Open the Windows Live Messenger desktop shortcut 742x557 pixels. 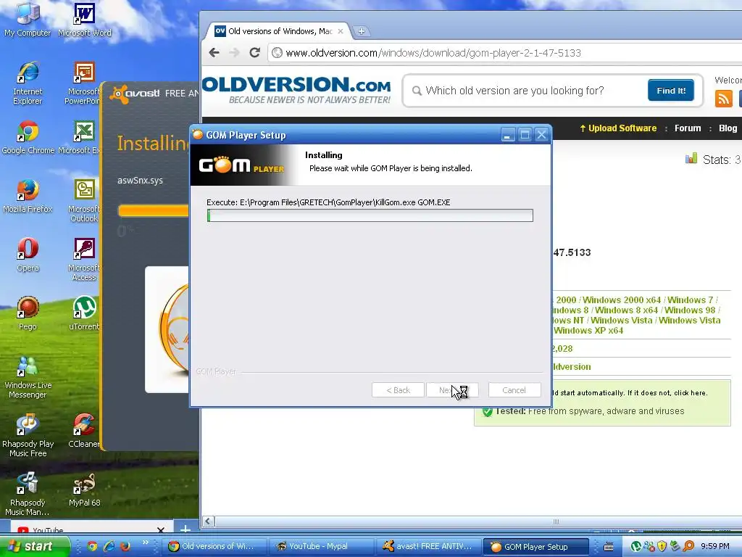tap(28, 376)
